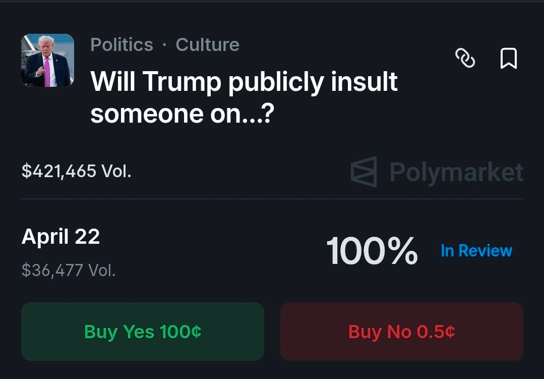Copy the market link via chain icon
544x379 pixels.
[465, 59]
